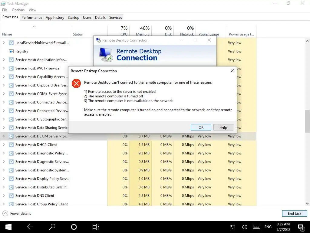
Task: Switch to the Startup tab
Action: 73,17
